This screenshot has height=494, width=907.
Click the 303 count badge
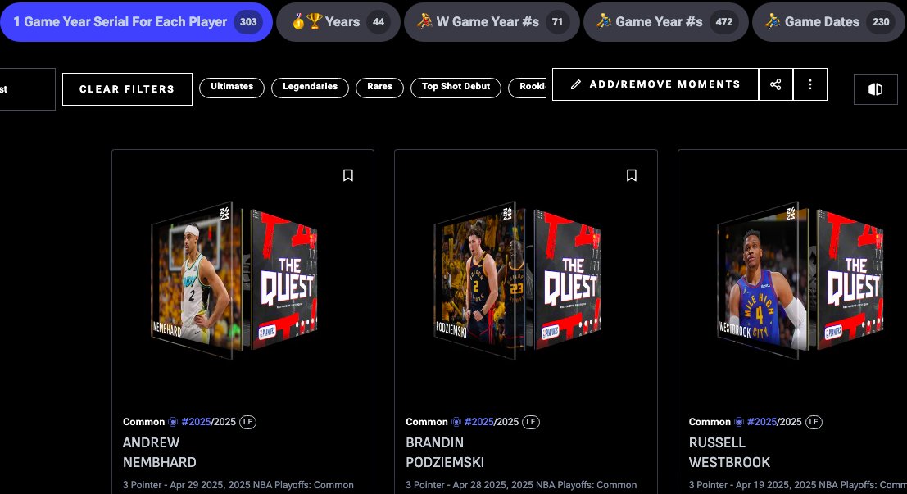[248, 22]
